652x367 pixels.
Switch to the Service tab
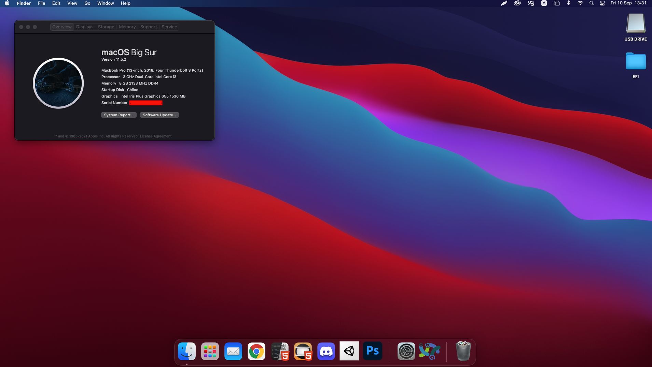[169, 27]
